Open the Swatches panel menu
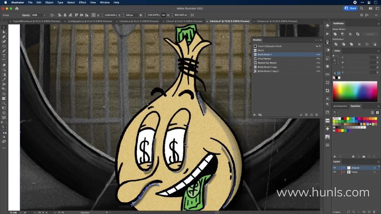 378,106
